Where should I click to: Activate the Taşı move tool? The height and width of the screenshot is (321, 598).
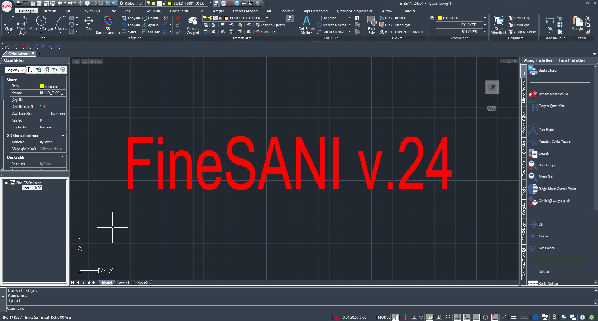[x=89, y=23]
